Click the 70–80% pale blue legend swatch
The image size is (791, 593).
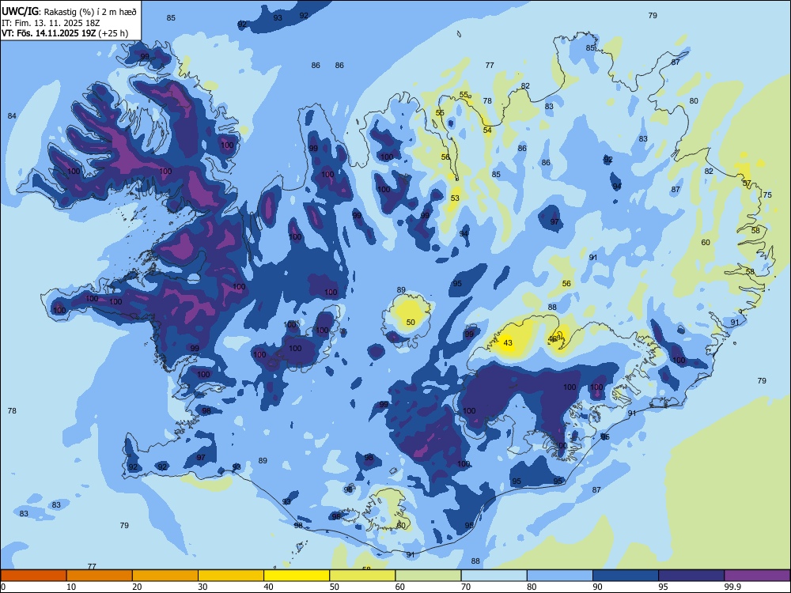494,576
